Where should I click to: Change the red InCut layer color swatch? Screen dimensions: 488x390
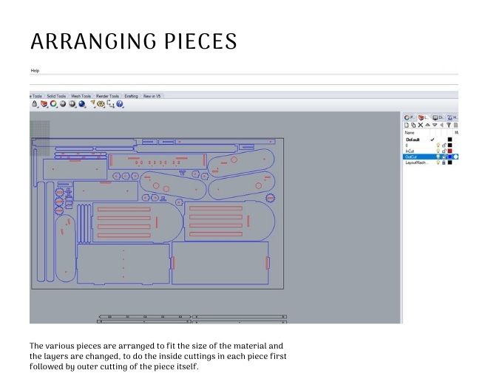450,151
